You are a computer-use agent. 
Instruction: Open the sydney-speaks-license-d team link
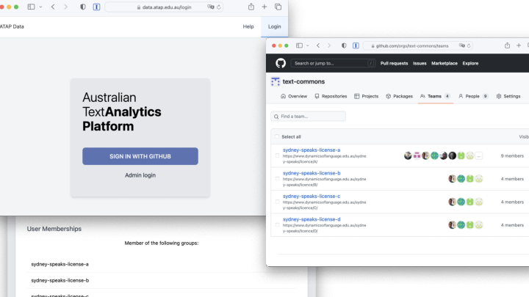click(x=312, y=219)
